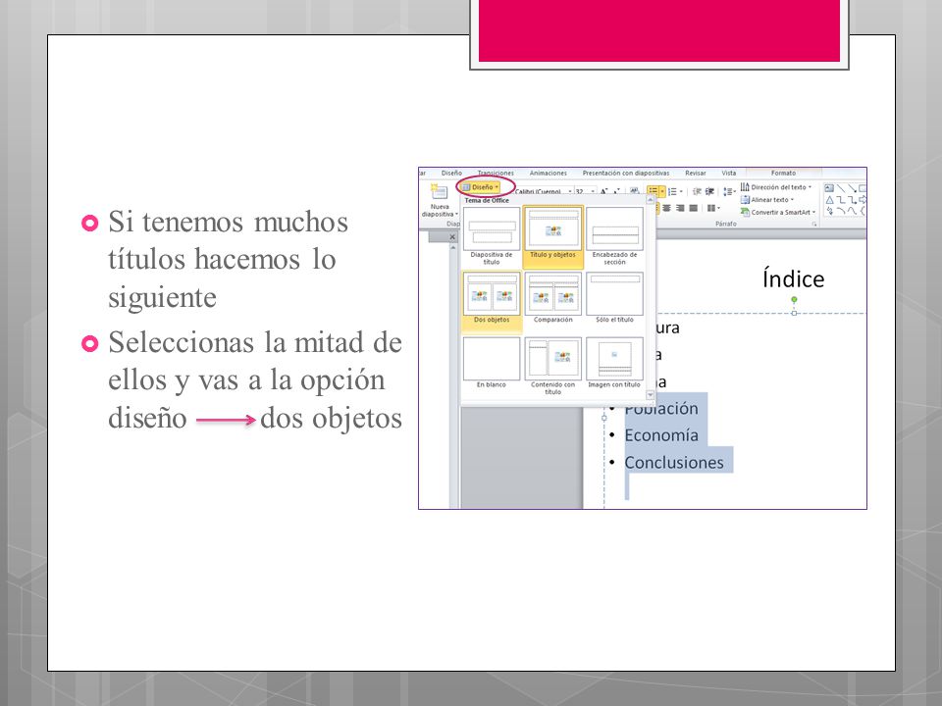Choose the Diapositiva de título layout
This screenshot has width=942, height=706.
[x=492, y=236]
